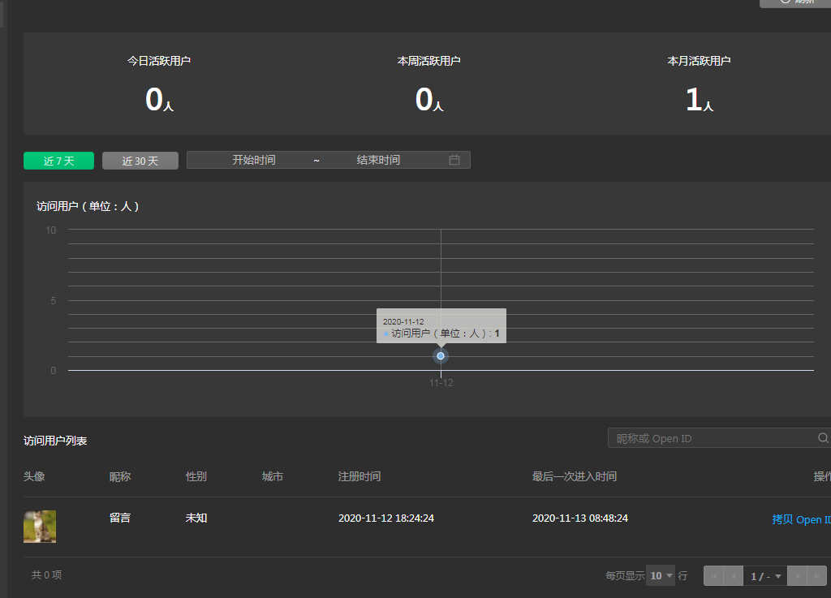The height and width of the screenshot is (598, 831).
Task: Set the 结束时间 end date field
Action: [378, 160]
